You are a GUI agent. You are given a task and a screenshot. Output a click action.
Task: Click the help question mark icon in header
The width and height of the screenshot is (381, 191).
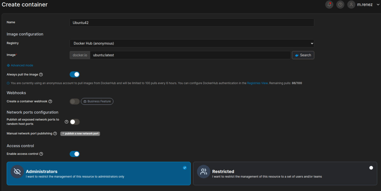point(340,5)
